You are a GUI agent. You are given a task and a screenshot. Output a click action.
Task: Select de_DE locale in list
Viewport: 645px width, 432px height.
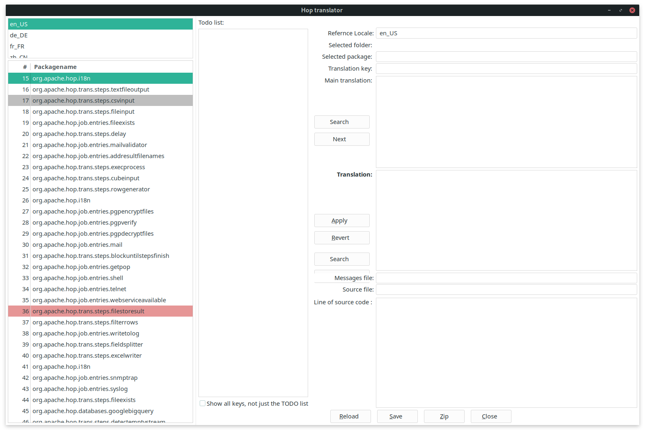tap(19, 35)
